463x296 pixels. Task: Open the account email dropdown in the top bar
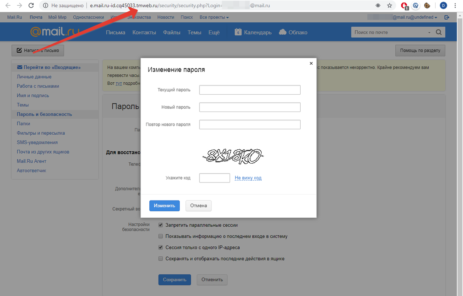(x=402, y=17)
